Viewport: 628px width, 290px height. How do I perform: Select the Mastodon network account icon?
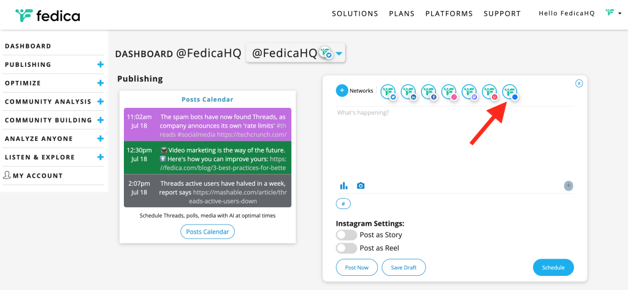tap(470, 92)
